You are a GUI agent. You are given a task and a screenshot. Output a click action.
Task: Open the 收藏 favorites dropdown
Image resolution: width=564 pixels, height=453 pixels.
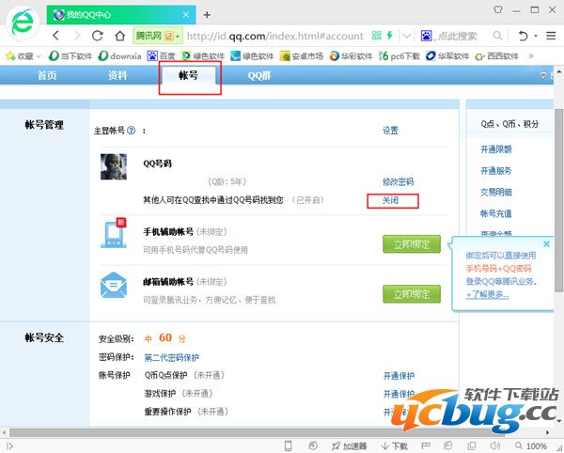(x=23, y=56)
